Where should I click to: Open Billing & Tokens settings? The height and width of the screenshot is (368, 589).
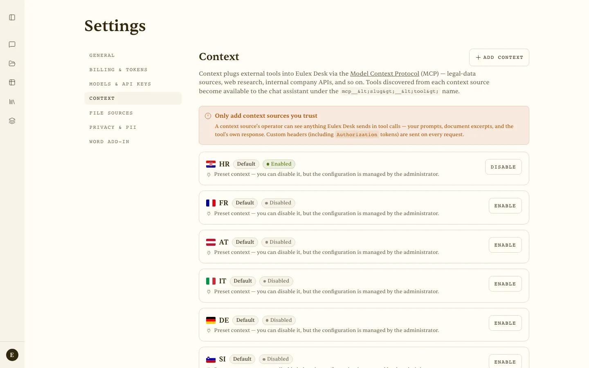click(133, 70)
